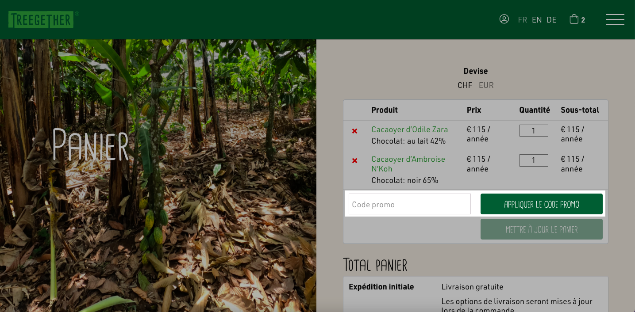635x312 pixels.
Task: Switch currency to CHF
Action: click(x=465, y=85)
